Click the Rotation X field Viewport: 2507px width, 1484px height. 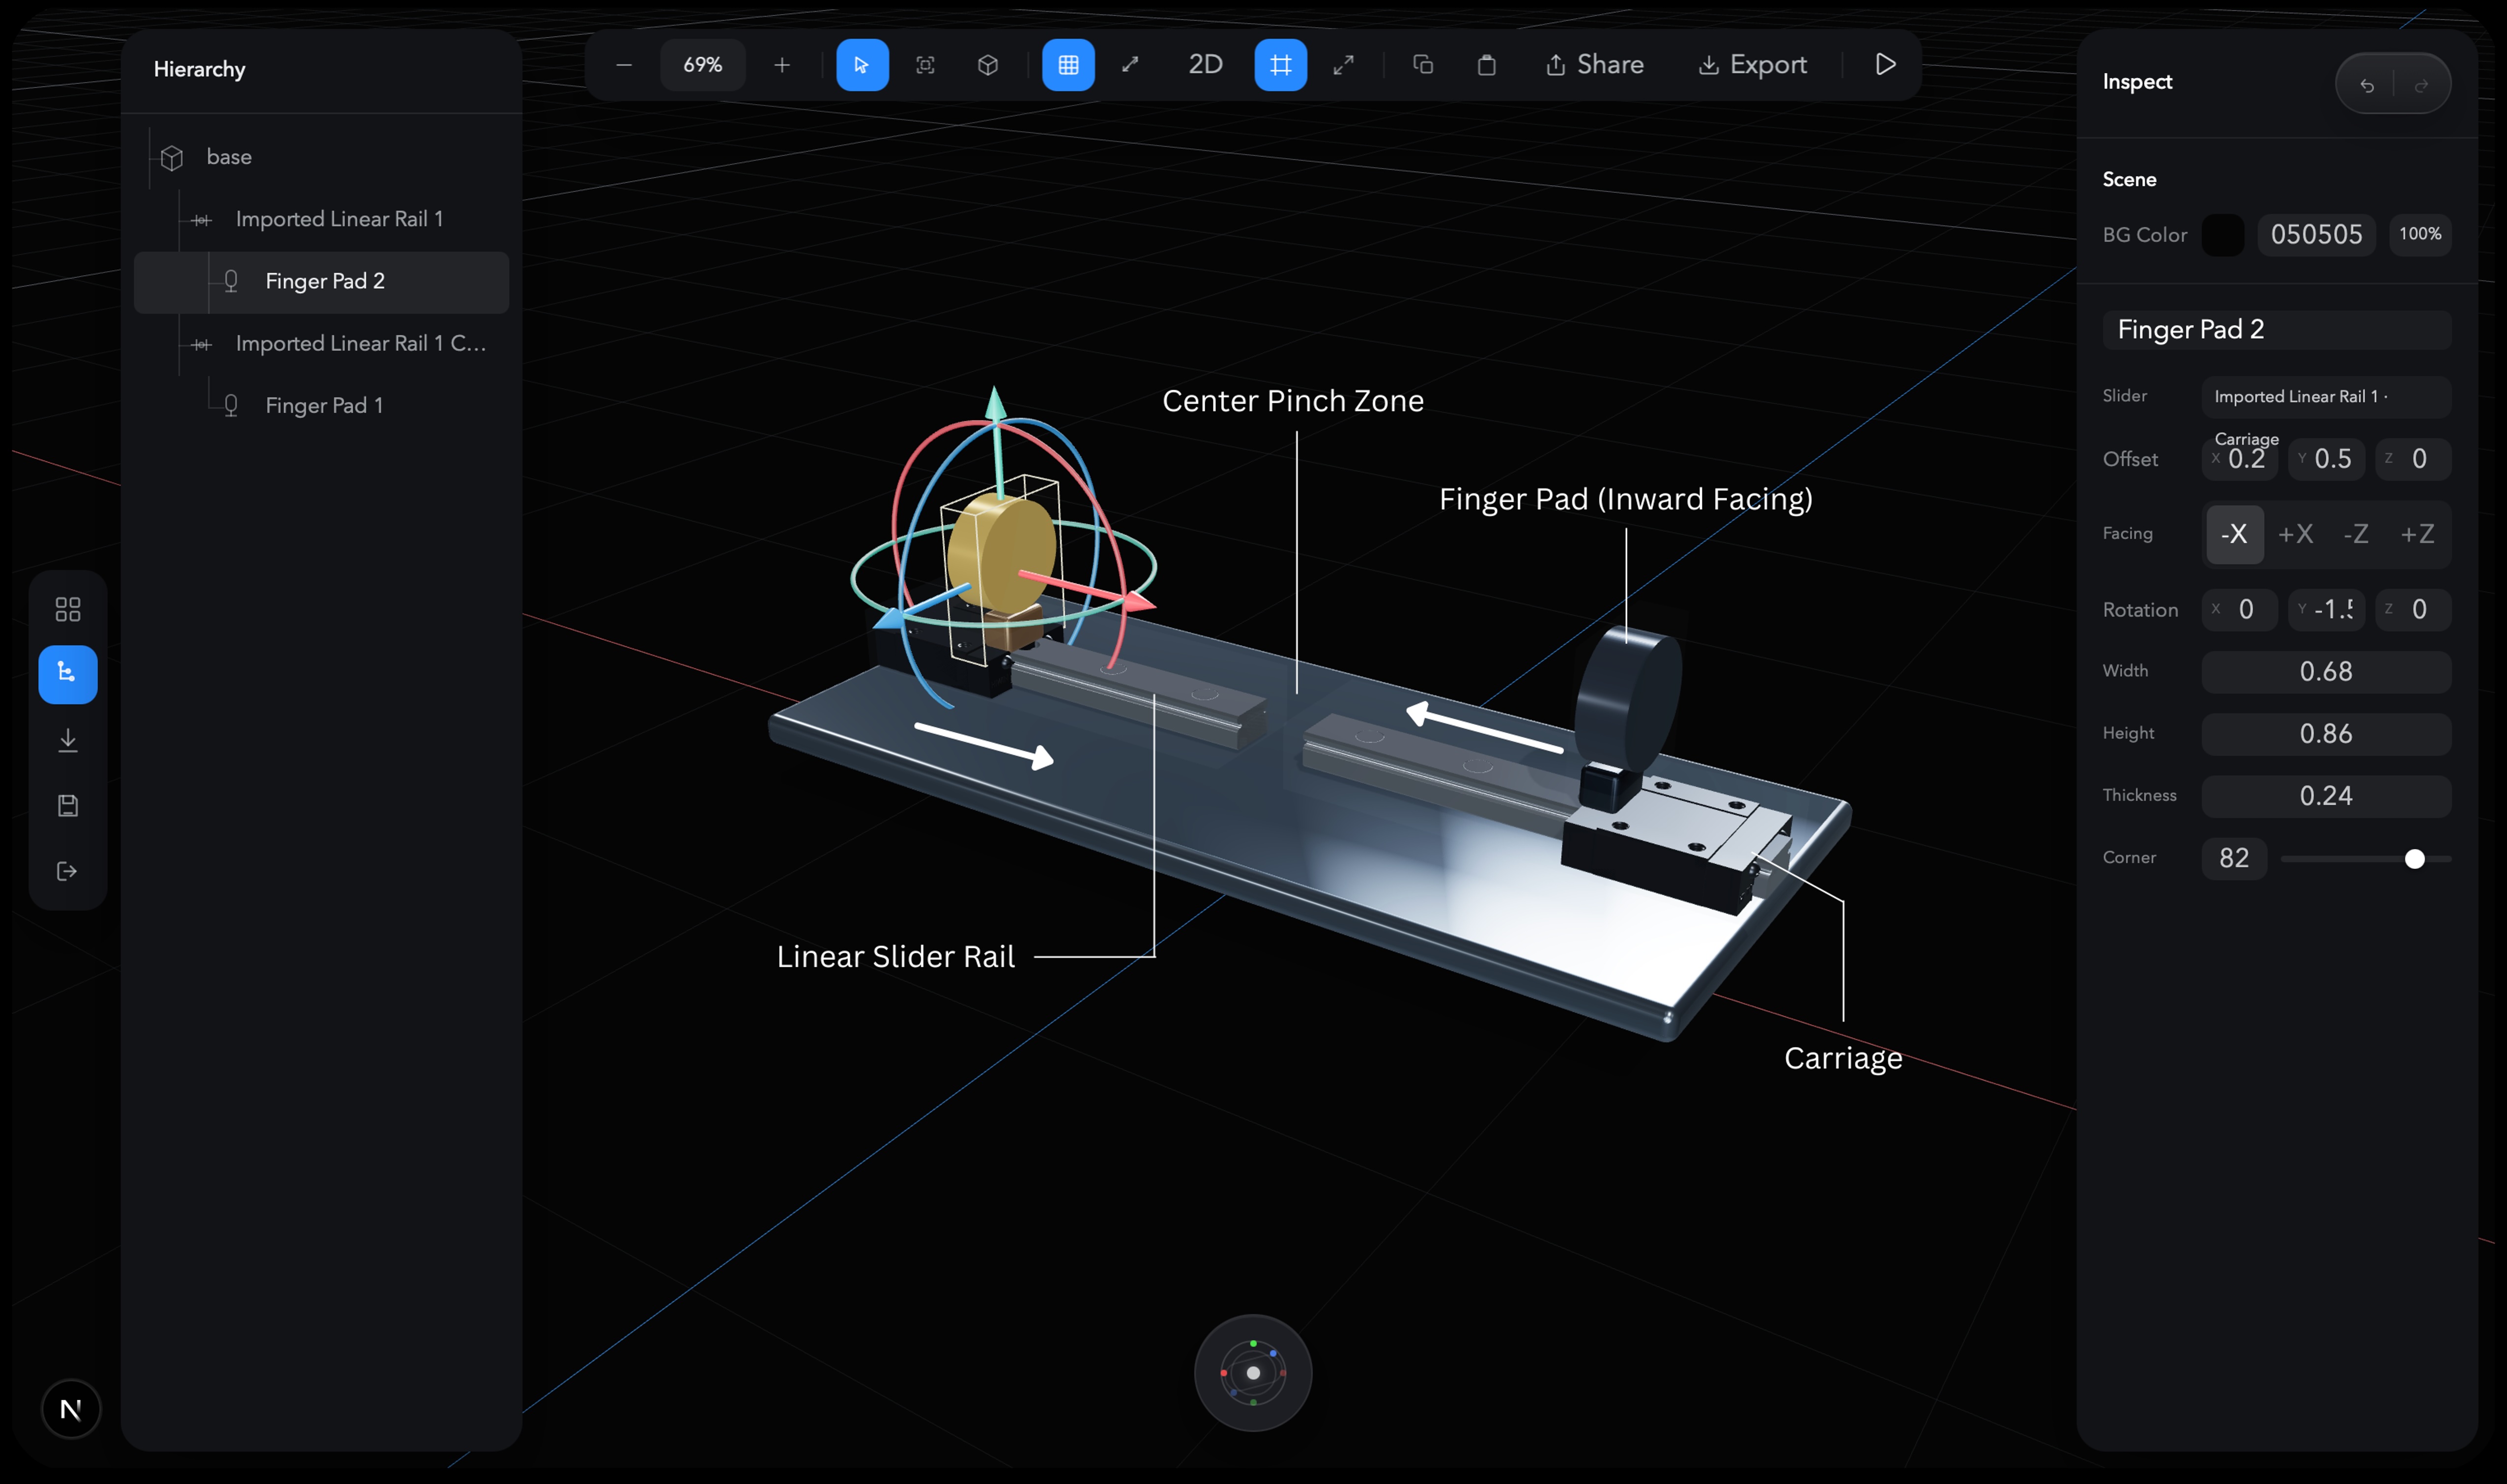tap(2240, 610)
